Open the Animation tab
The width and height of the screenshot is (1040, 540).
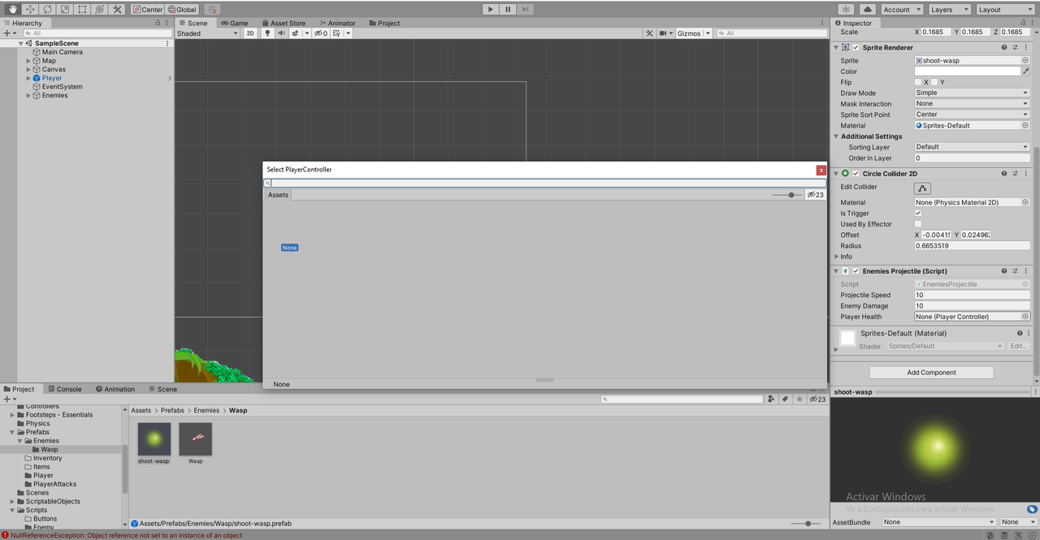115,389
